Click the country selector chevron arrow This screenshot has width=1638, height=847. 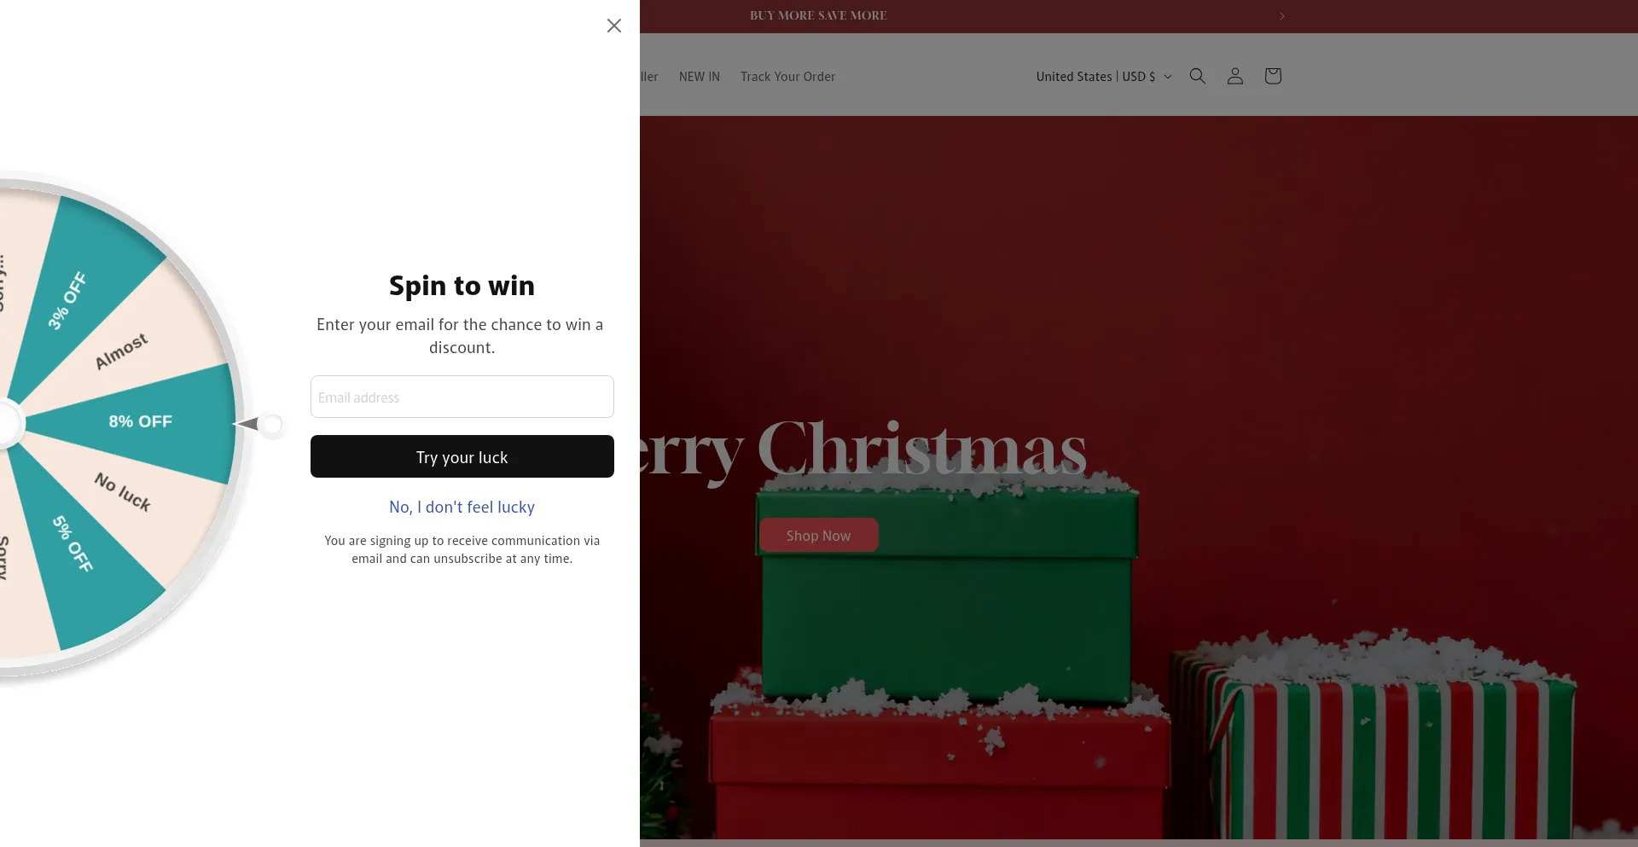1168,77
